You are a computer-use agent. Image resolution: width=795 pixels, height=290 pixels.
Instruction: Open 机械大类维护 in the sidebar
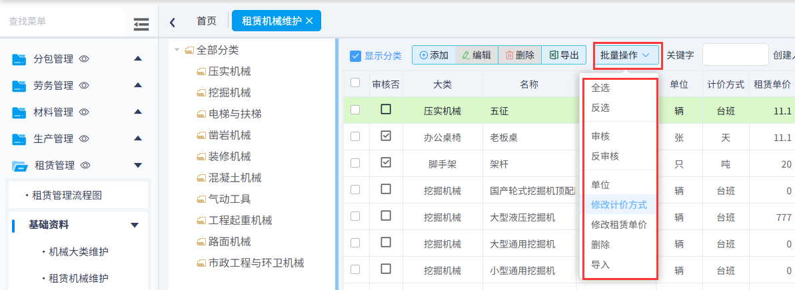(78, 252)
